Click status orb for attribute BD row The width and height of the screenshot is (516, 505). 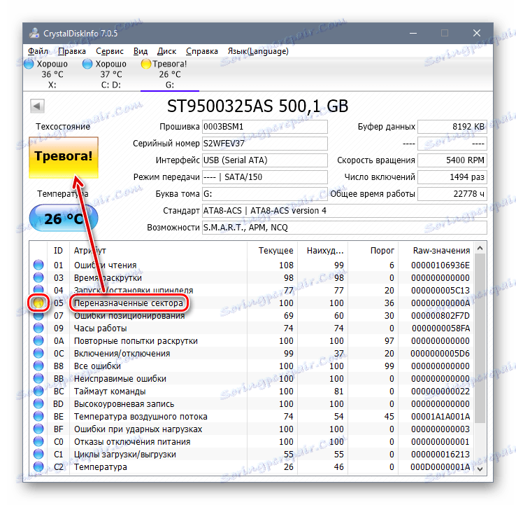coord(38,404)
